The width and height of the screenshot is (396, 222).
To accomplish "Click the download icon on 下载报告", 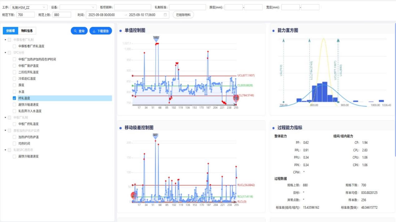I will [x=94, y=31].
